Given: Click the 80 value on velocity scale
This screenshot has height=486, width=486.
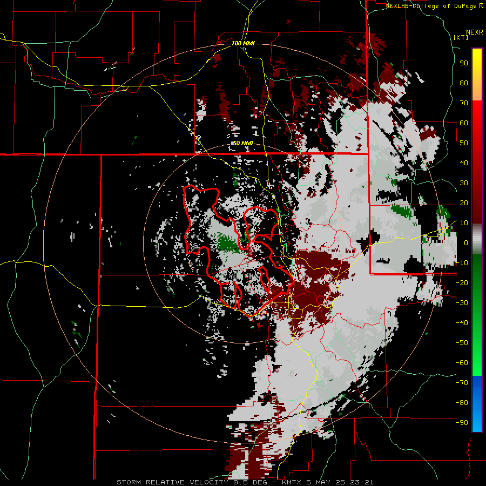Looking at the screenshot, I should [464, 83].
